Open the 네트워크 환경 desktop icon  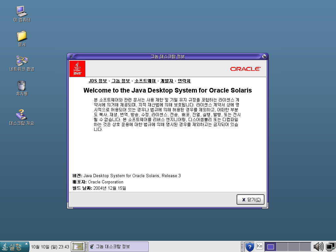tap(22, 61)
